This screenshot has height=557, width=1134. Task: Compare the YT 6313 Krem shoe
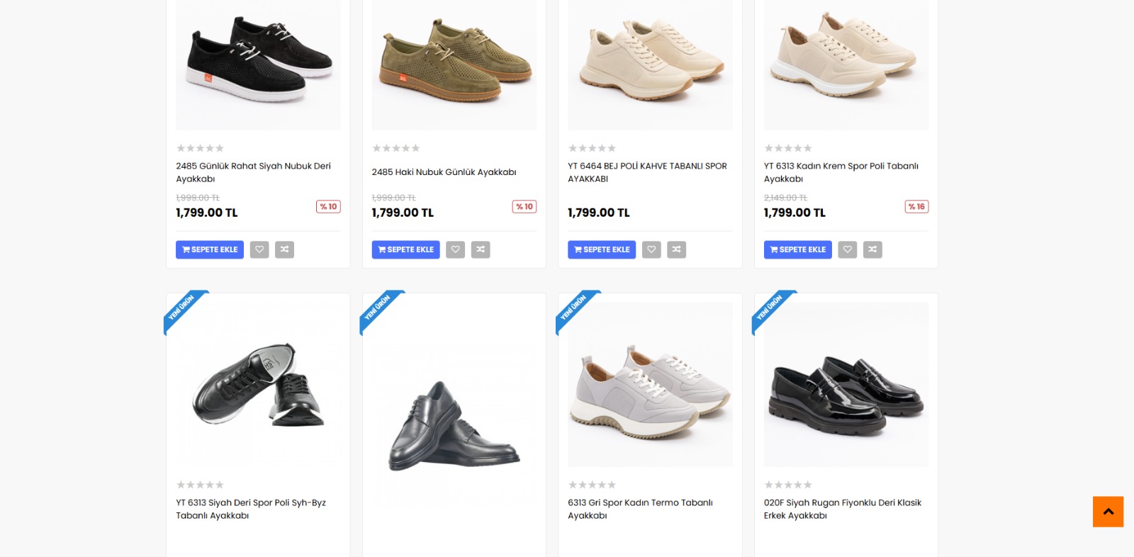tap(872, 249)
